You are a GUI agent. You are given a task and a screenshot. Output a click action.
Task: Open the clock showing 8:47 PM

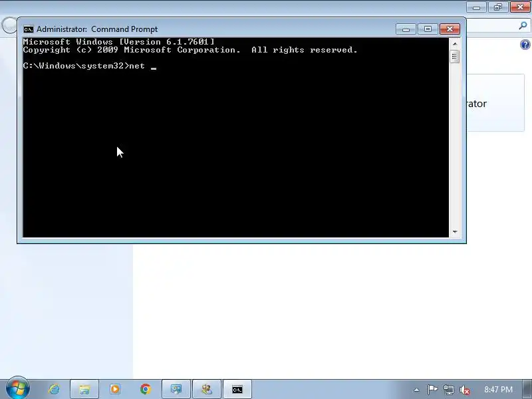498,390
